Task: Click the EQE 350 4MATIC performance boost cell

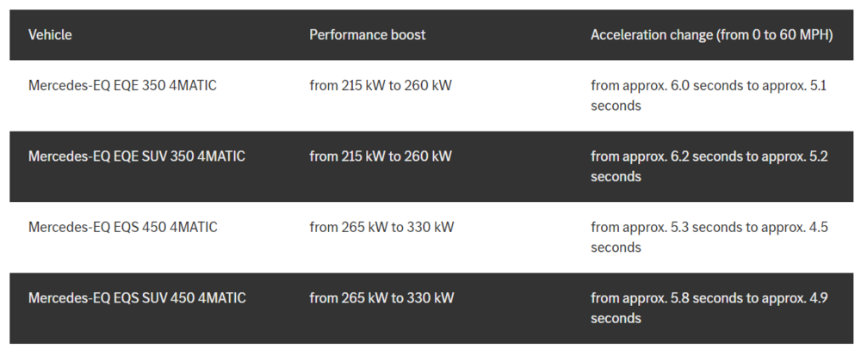Action: (381, 86)
